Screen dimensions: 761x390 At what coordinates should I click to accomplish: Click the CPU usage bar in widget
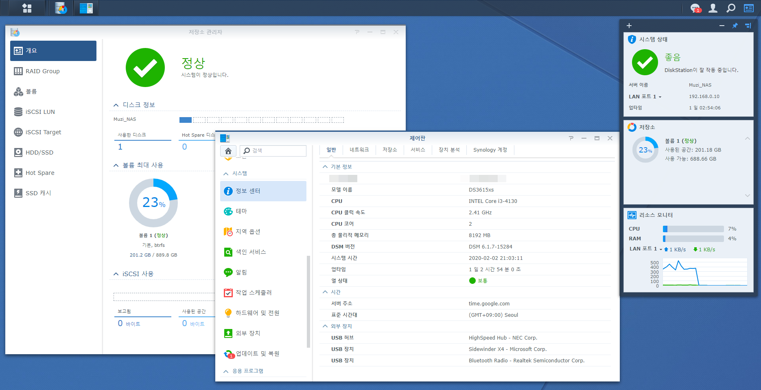tap(693, 229)
